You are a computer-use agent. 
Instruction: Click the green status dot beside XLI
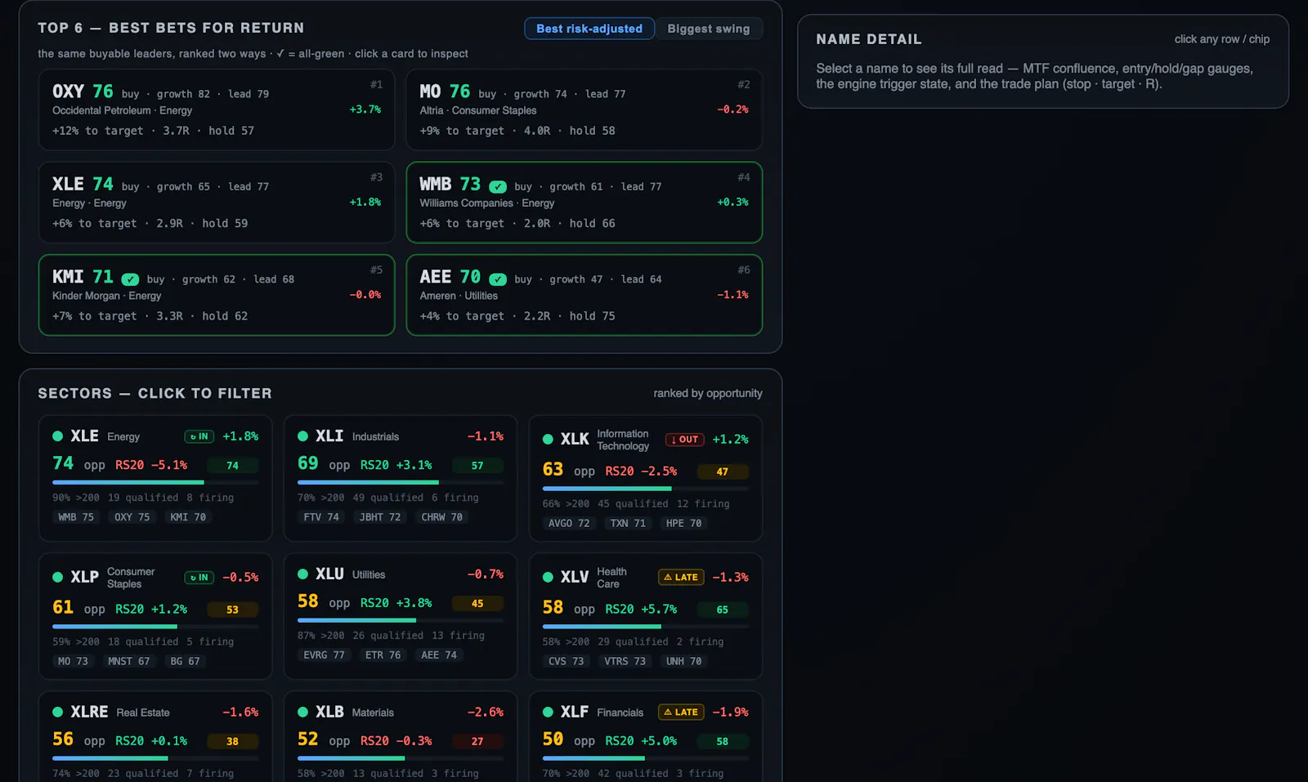click(303, 436)
